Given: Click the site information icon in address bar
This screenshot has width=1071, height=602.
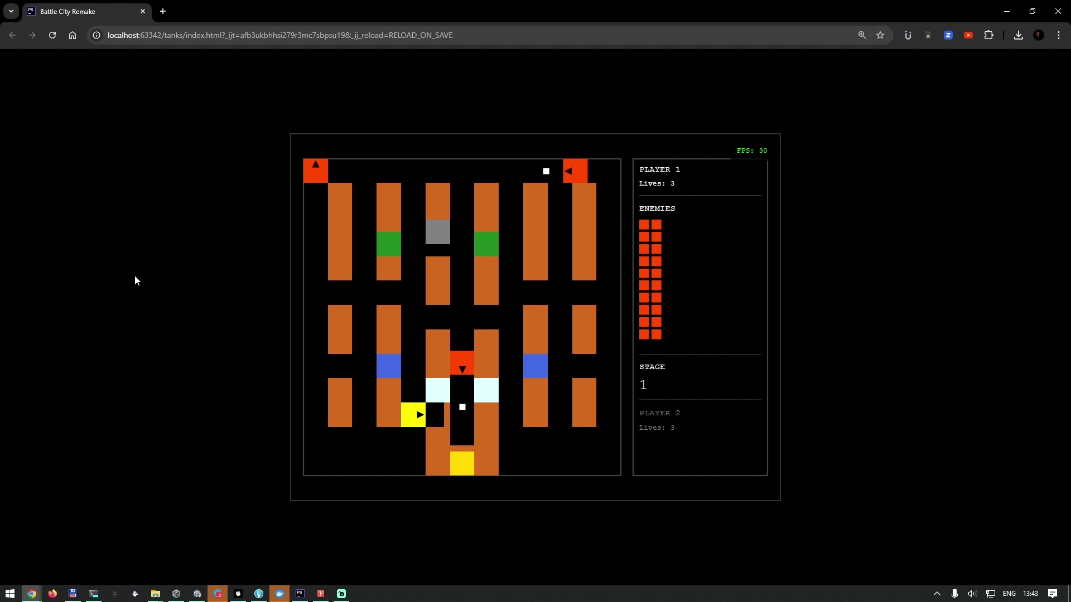Looking at the screenshot, I should [96, 35].
